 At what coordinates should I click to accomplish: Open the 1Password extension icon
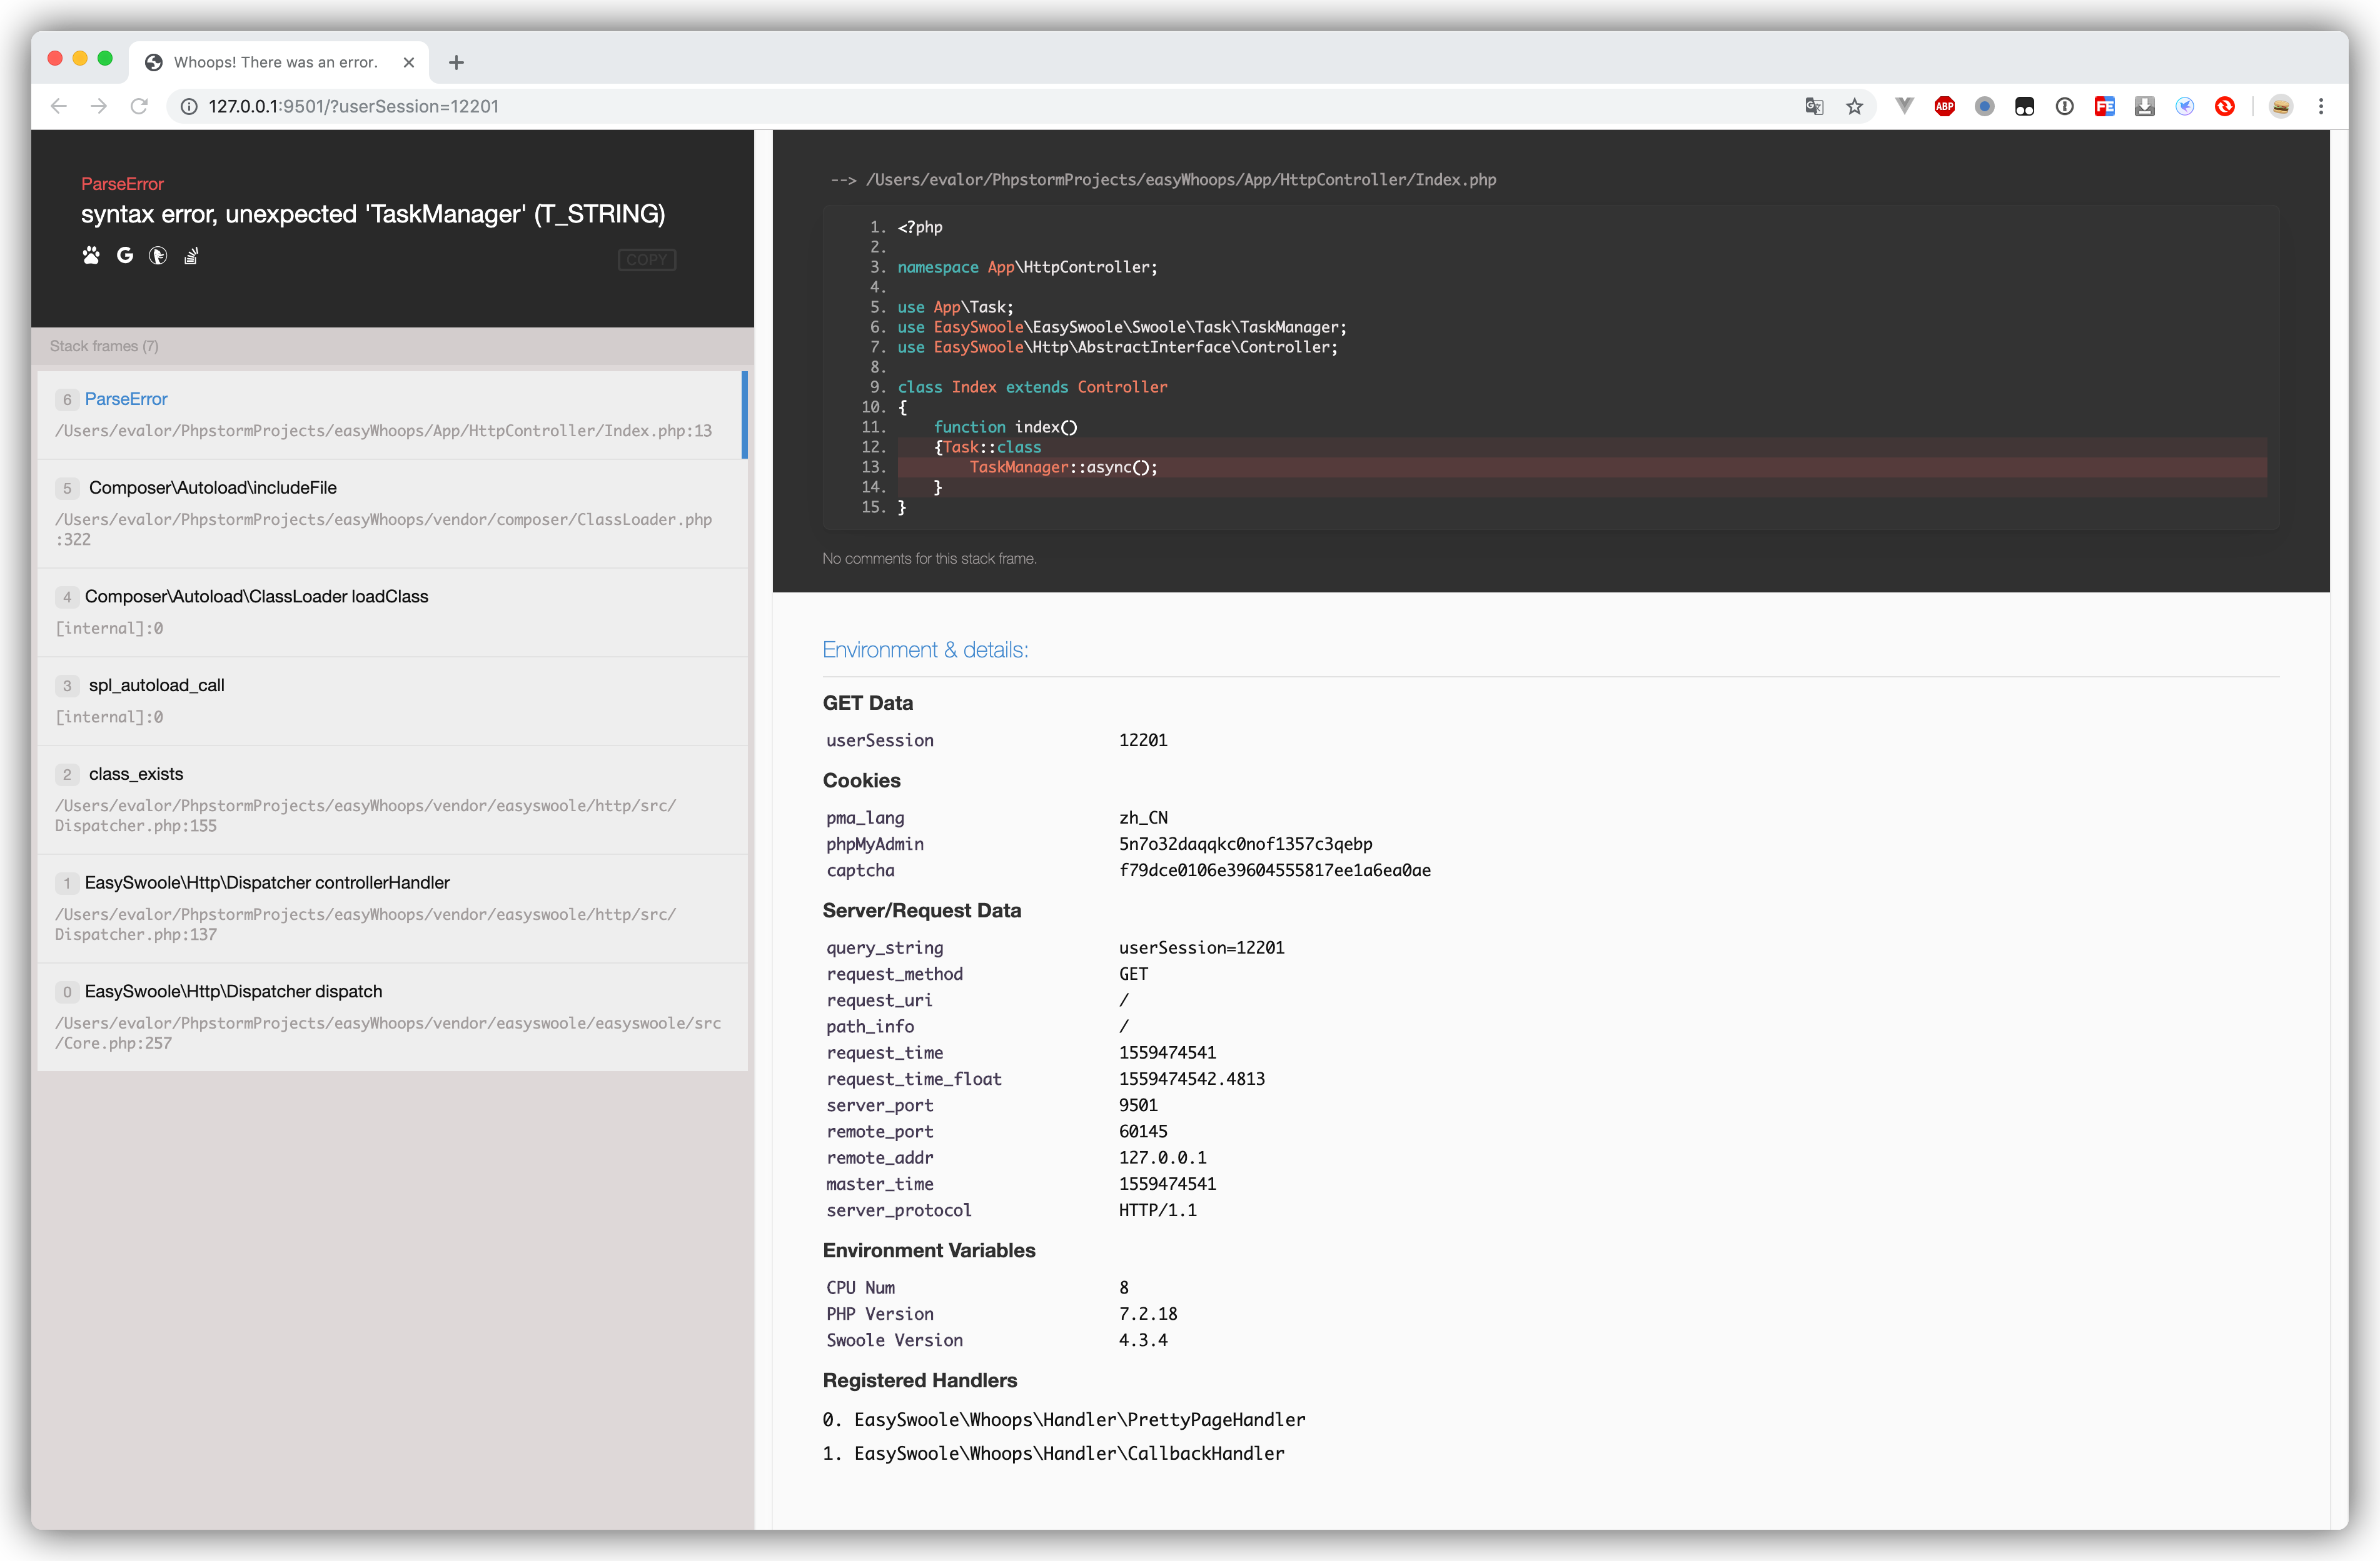click(x=2064, y=107)
